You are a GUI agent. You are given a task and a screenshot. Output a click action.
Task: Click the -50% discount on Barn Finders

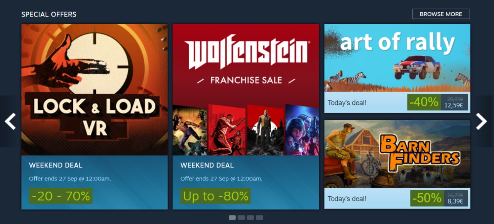[427, 198]
